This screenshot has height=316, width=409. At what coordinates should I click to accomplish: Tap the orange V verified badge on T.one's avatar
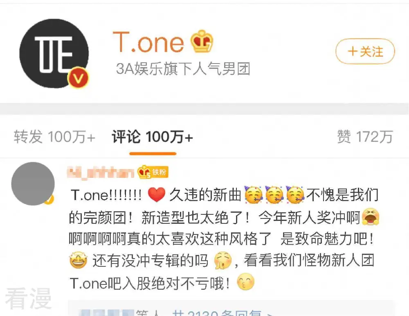click(78, 77)
